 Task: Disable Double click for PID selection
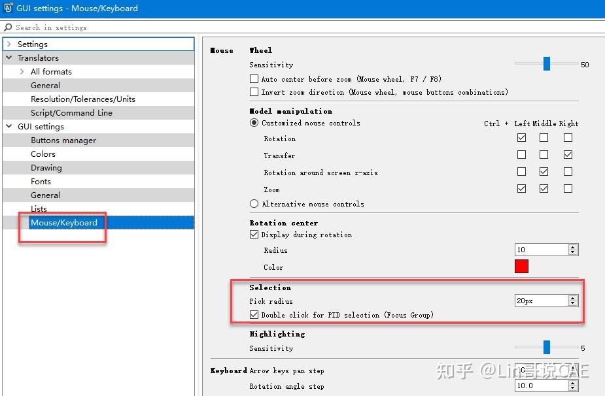(x=253, y=315)
